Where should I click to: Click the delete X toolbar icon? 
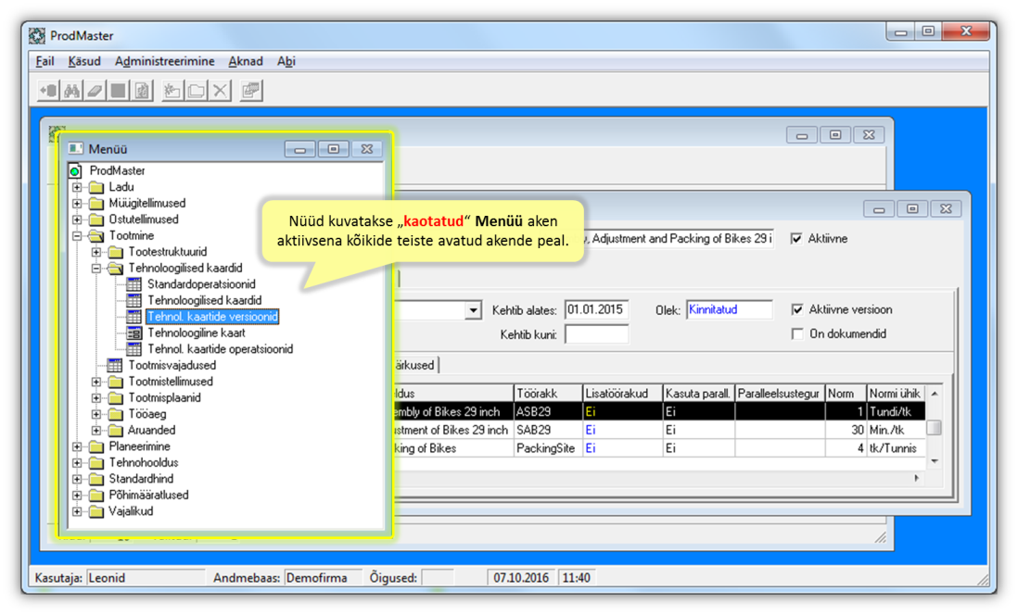click(x=220, y=91)
